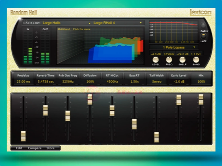This screenshot has height=166, width=222.
Task: Click the Reverb Time parameter label
Action: tap(45, 76)
